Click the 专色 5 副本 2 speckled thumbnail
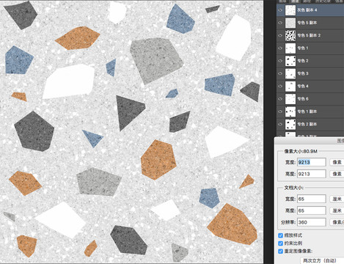The height and width of the screenshot is (264, 344). pos(290,35)
